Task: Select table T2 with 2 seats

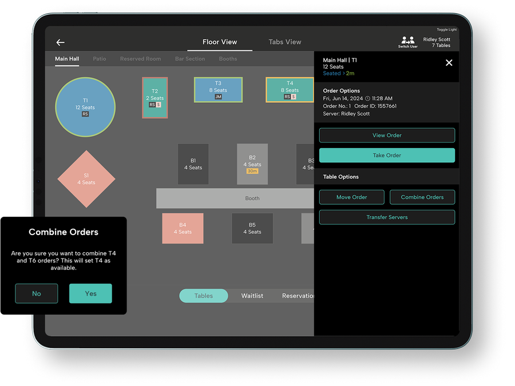Action: tap(154, 98)
